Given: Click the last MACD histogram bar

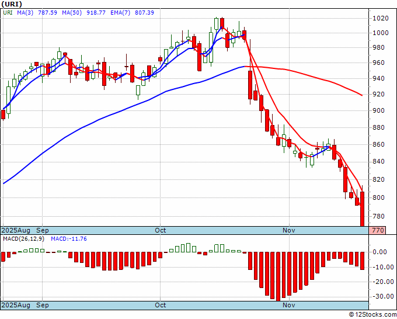Looking at the screenshot, I should click(363, 261).
